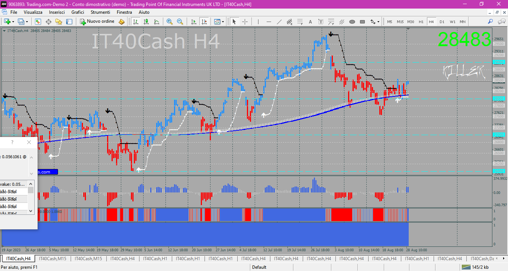Screen dimensions: 508x271
Task: Select the IT40Cash,Da chart tab
Action: (x=482, y=258)
